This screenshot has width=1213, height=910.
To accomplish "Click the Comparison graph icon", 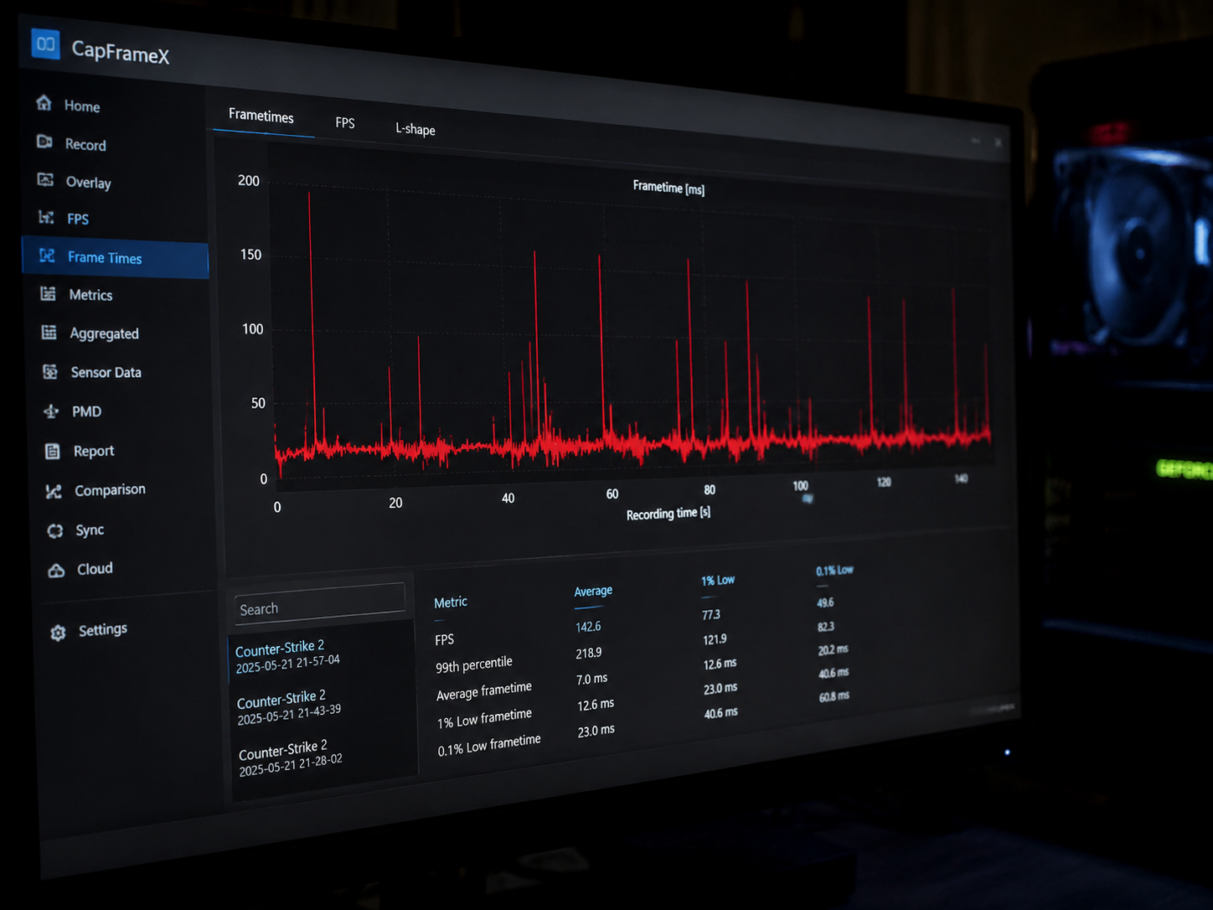I will pos(54,491).
